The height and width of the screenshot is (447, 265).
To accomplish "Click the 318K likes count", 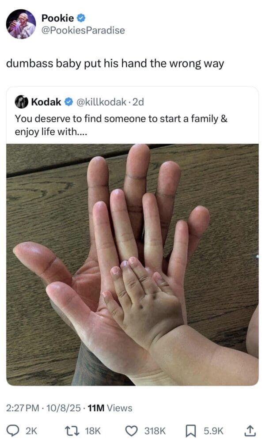I will (155, 431).
